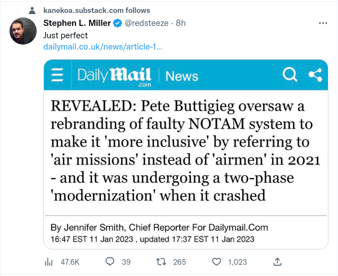
Task: Click the @redsteeze handle
Action: [144, 23]
